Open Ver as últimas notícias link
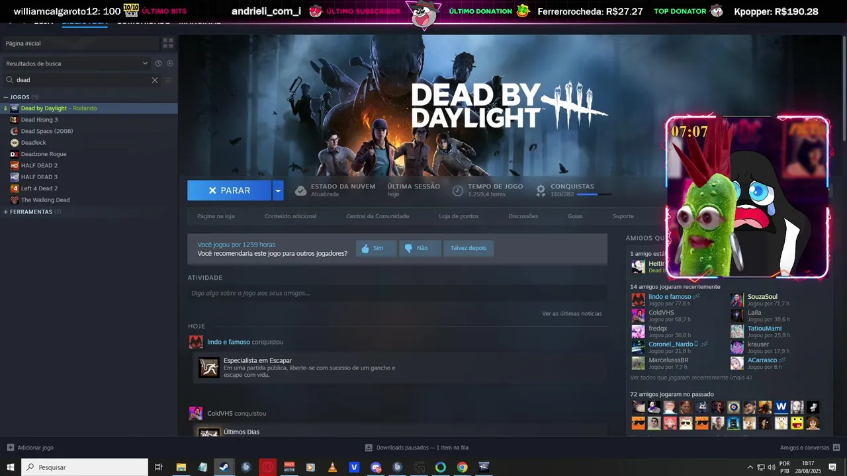This screenshot has width=847, height=476. coord(572,313)
